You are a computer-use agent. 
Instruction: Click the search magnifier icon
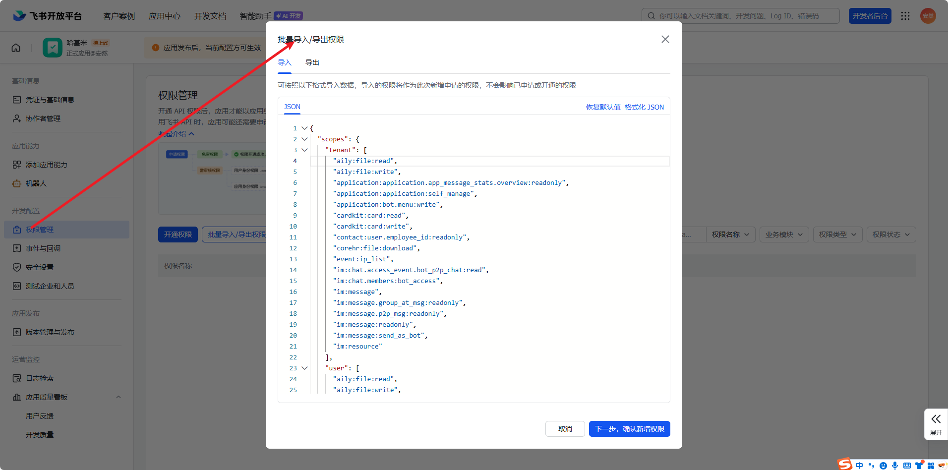[652, 16]
